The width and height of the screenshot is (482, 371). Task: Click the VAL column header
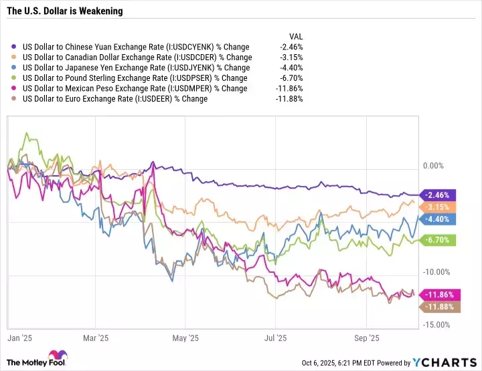(296, 37)
